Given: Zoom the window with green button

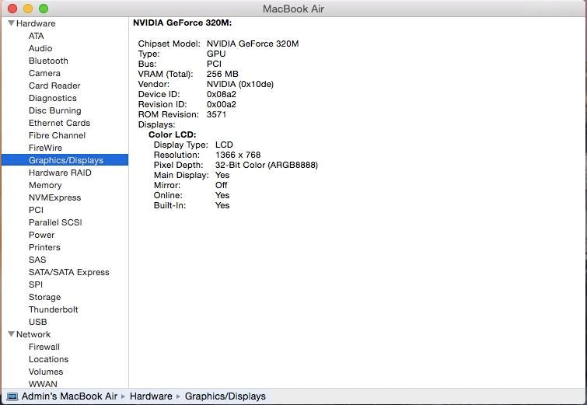Looking at the screenshot, I should [x=44, y=9].
